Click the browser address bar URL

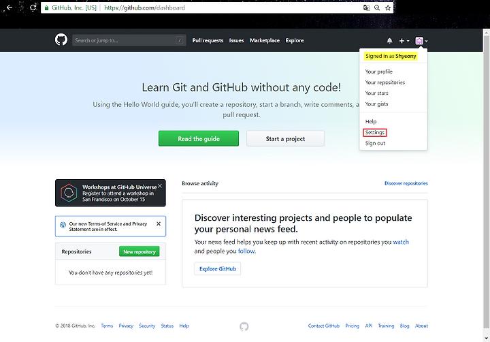click(144, 7)
